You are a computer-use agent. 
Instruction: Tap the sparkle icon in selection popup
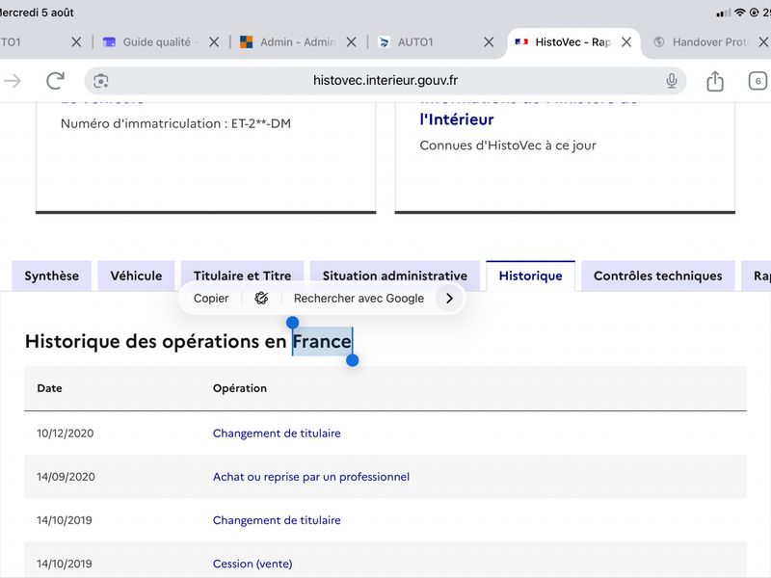coord(261,299)
